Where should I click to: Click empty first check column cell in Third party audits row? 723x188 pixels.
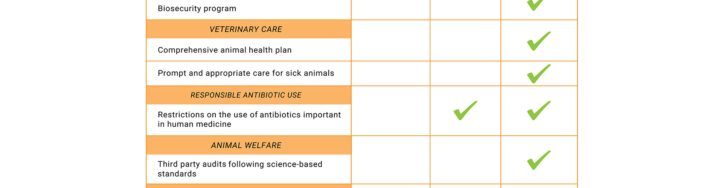coord(390,160)
